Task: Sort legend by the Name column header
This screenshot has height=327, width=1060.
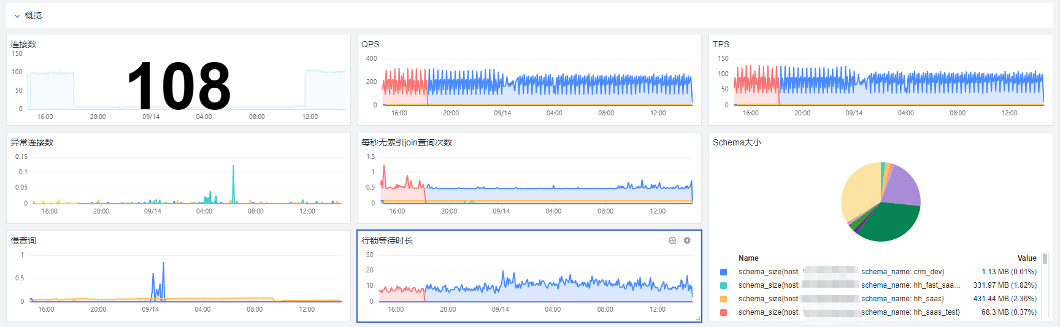Action: 748,258
